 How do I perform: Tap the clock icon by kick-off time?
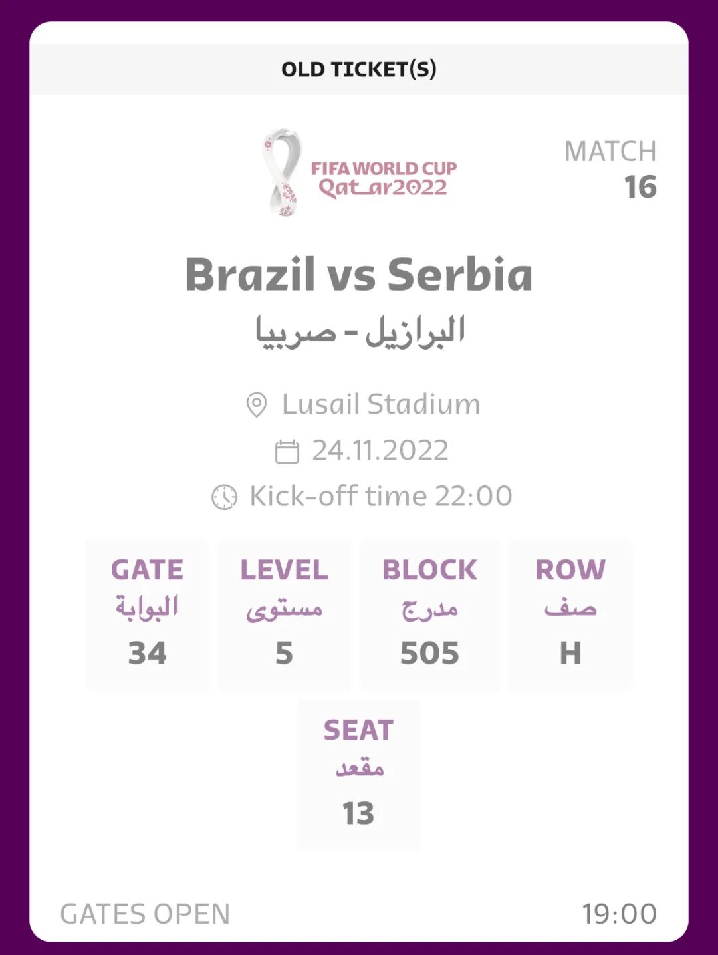tap(224, 497)
